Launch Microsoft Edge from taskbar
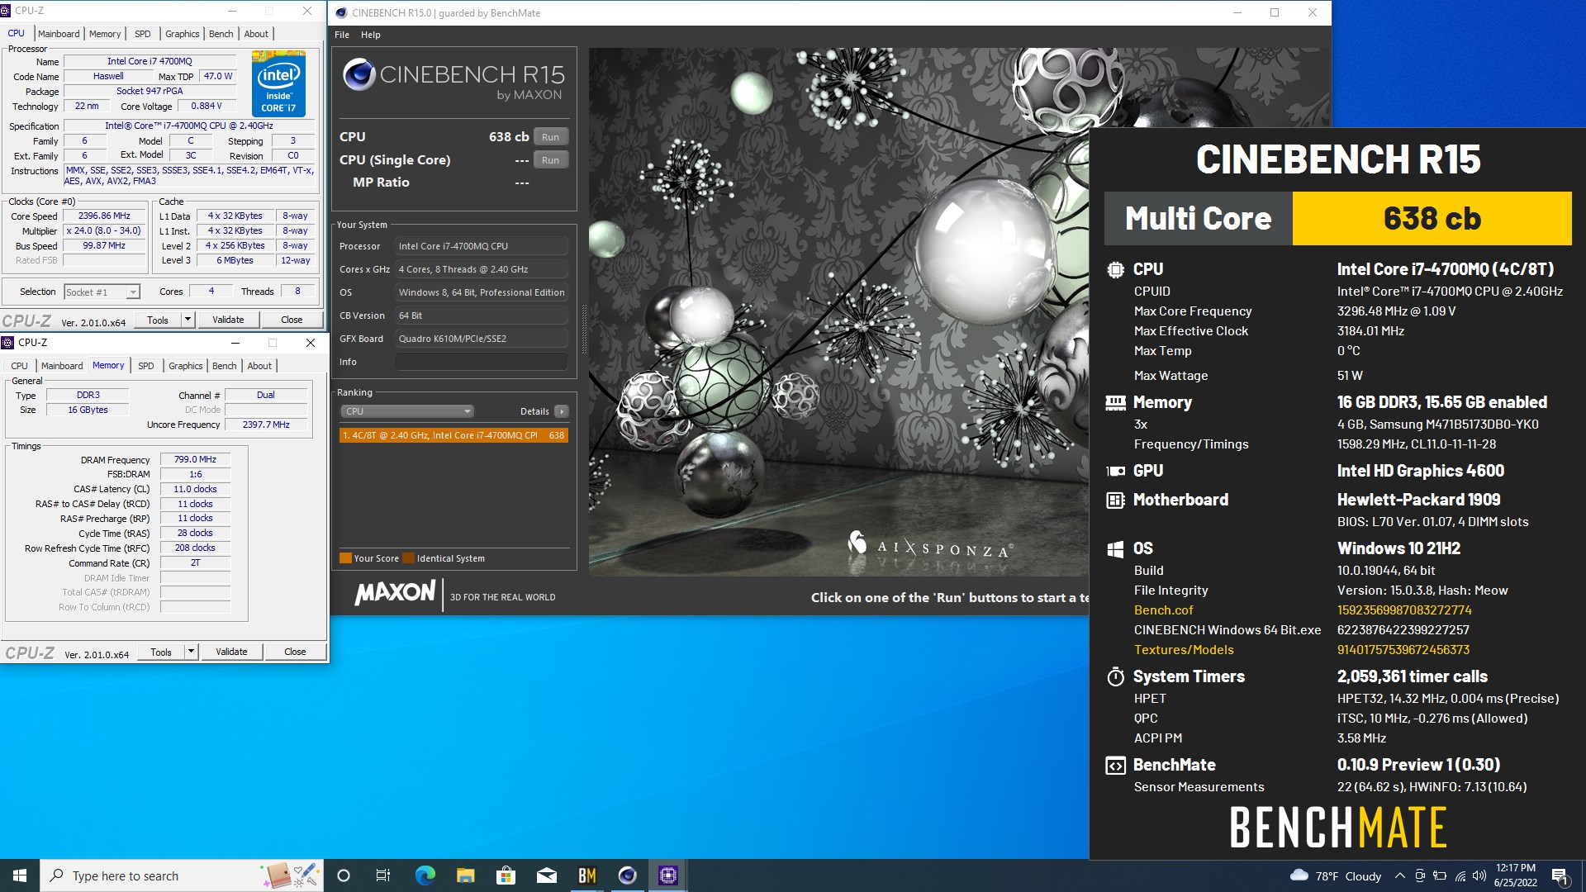Screen dimensions: 1586x892 [425, 875]
